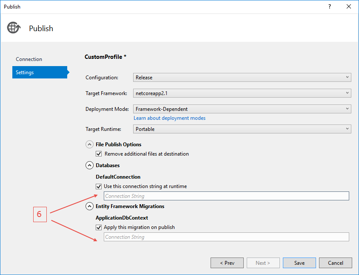359x275 pixels.
Task: Focus the DefaultConnection connection string field
Action: point(226,196)
